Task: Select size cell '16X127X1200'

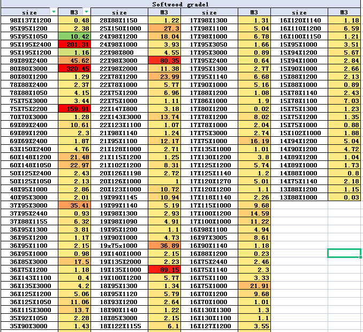Action: [x=209, y=326]
